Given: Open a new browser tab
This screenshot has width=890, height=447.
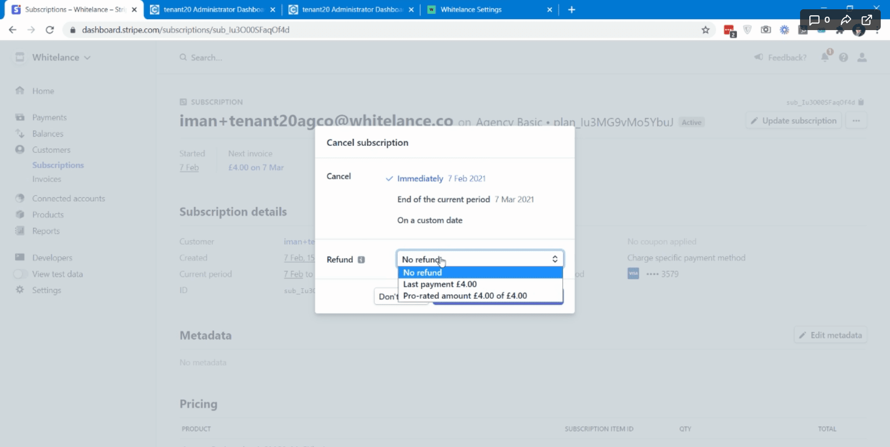Looking at the screenshot, I should click(x=572, y=10).
